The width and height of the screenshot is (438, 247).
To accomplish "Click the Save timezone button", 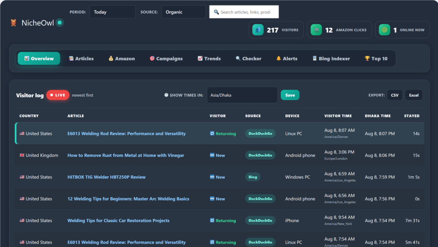I will [290, 95].
